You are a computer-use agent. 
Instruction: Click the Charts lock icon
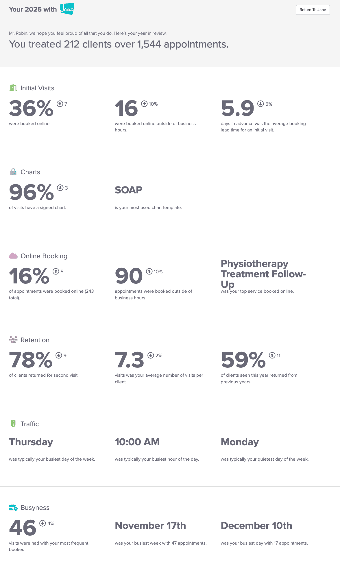[13, 172]
